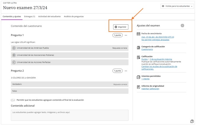Open Visible para los estudiantes dropdown
The image size is (197, 126).
(x=177, y=6)
